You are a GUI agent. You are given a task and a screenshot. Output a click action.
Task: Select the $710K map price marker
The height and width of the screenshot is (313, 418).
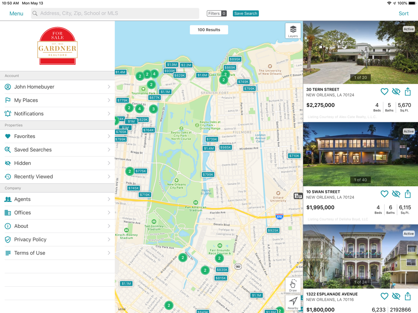(294, 156)
